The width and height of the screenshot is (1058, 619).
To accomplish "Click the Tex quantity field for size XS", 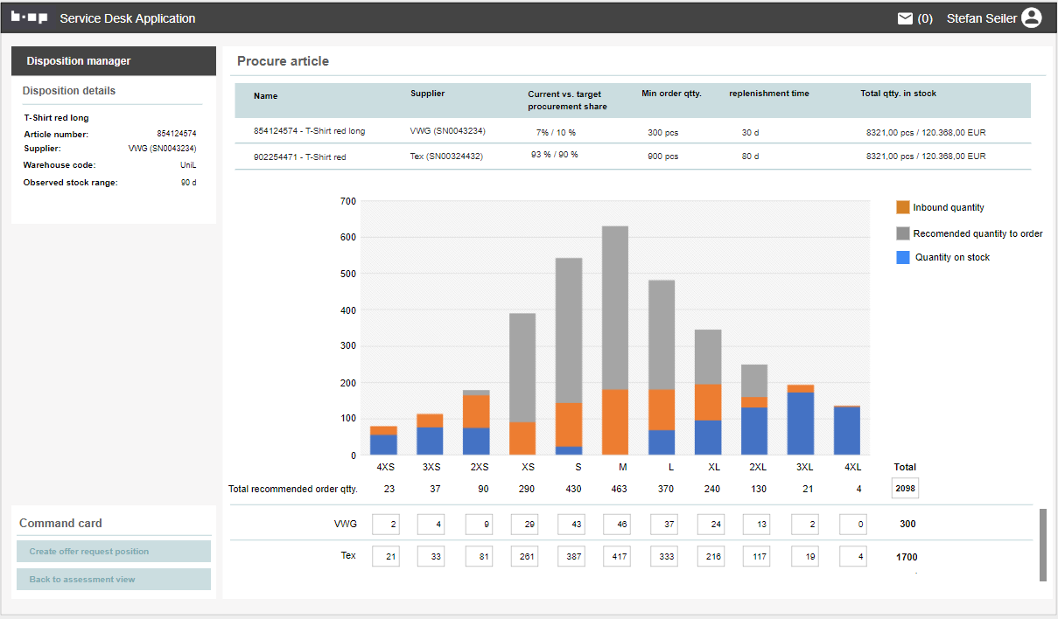I will click(523, 556).
